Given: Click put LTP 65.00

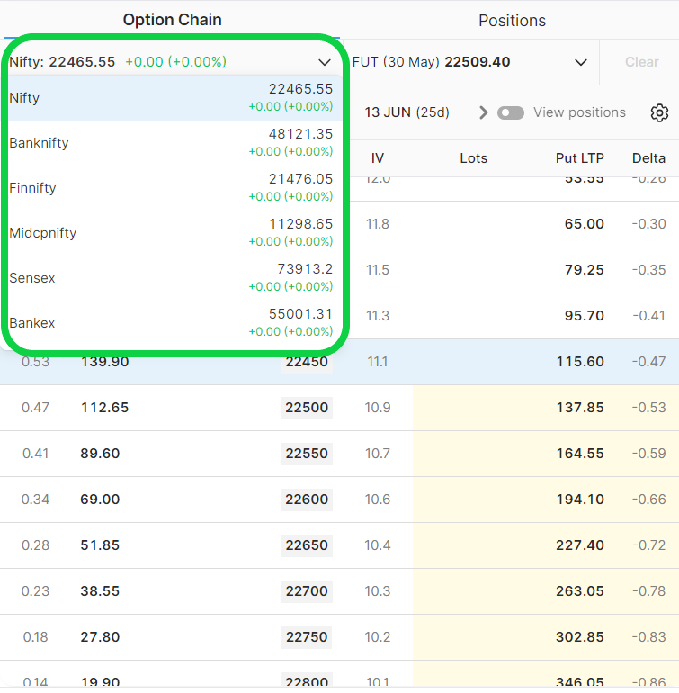Looking at the screenshot, I should (x=584, y=224).
